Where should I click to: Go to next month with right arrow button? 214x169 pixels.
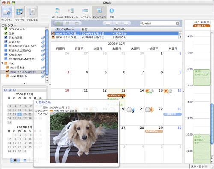point(126,23)
